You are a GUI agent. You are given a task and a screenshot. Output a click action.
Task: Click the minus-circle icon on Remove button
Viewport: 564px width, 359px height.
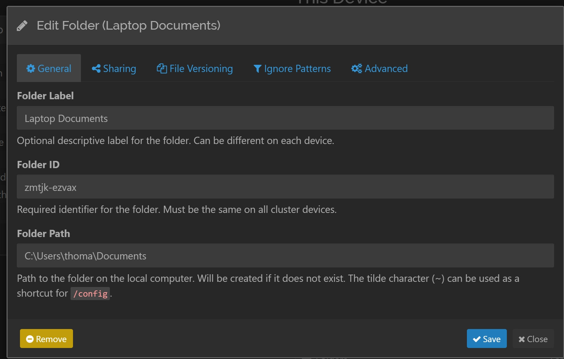click(x=30, y=339)
